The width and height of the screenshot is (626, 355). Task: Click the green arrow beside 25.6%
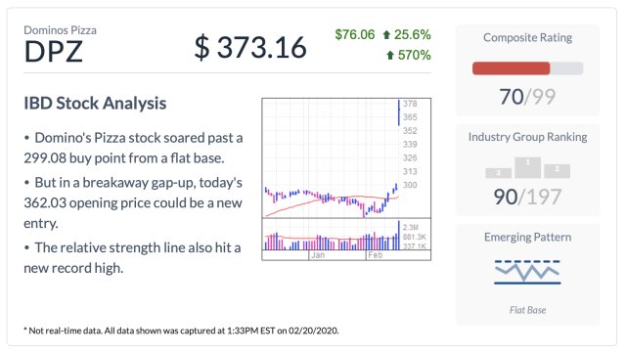(386, 35)
